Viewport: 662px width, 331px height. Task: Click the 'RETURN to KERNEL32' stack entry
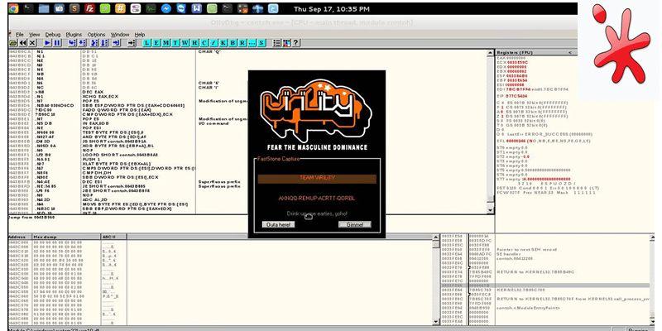point(535,272)
